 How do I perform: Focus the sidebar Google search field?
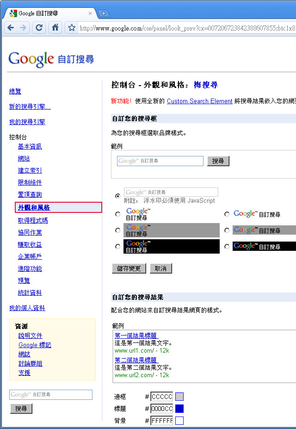click(51, 395)
